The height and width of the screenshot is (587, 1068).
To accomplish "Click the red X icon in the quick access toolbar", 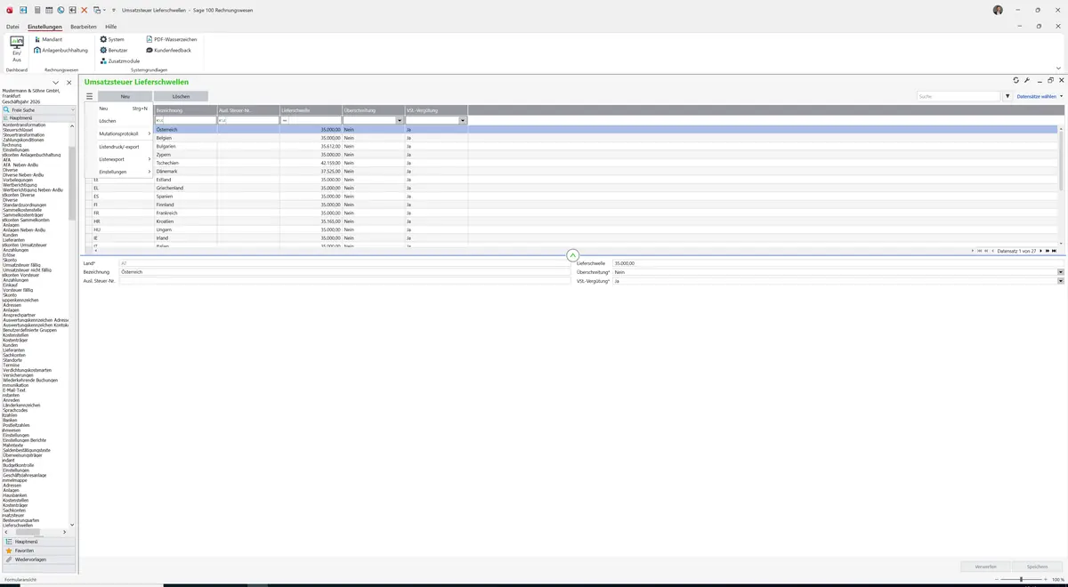I will pos(85,10).
